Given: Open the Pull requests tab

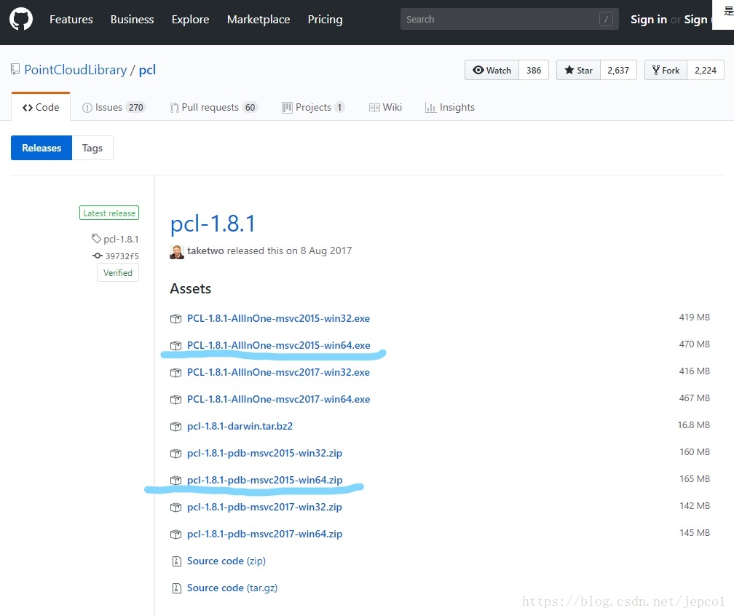Looking at the screenshot, I should [214, 107].
